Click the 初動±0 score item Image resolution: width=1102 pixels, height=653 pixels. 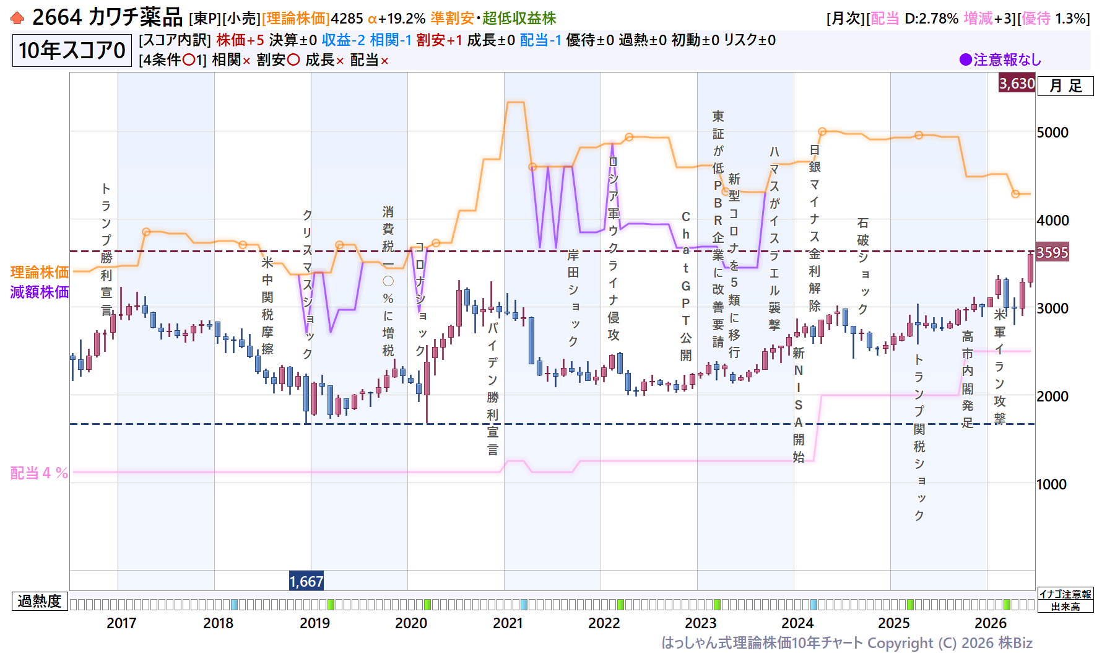coord(695,40)
